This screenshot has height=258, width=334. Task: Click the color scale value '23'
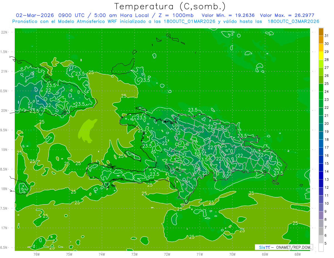coord(327,100)
